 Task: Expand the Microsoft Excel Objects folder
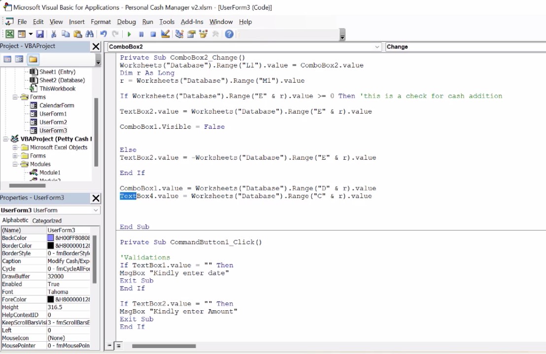click(15, 147)
